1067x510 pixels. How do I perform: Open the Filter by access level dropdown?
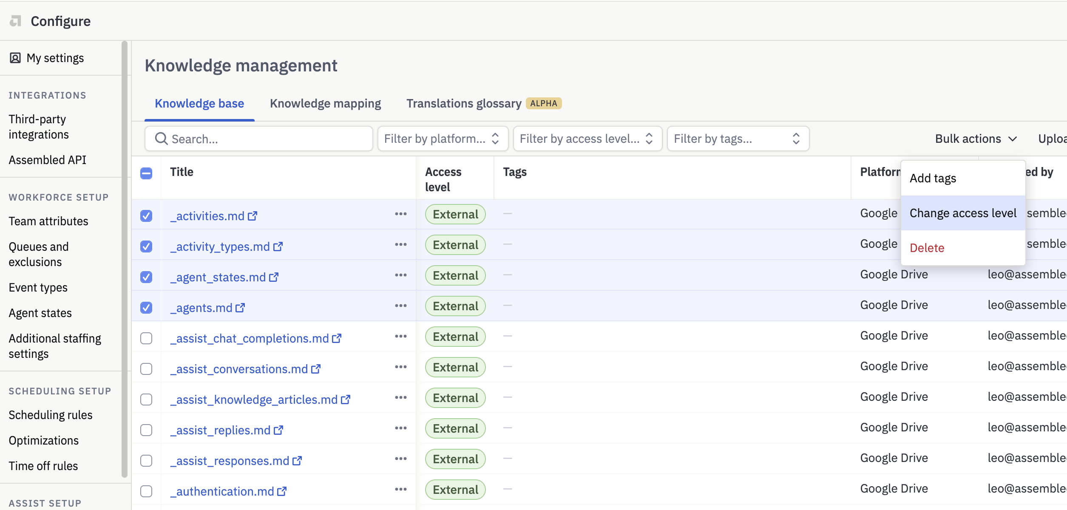587,139
